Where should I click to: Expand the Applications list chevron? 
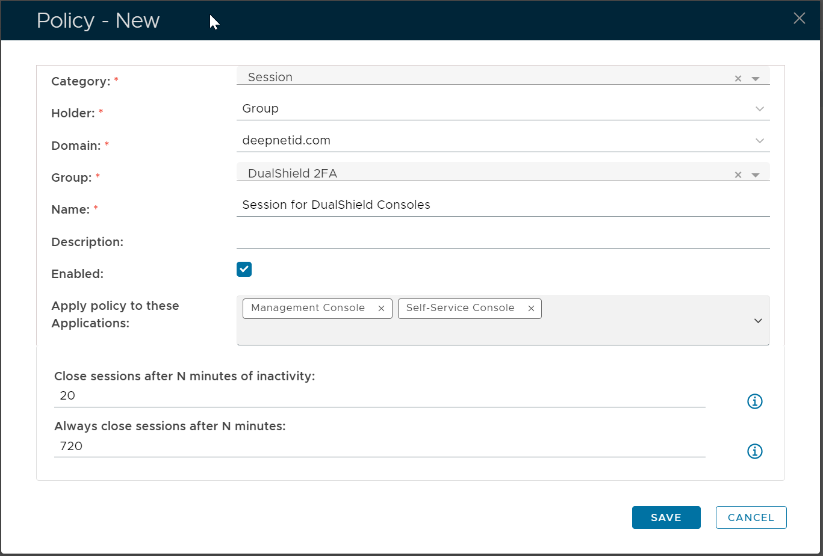pyautogui.click(x=758, y=321)
